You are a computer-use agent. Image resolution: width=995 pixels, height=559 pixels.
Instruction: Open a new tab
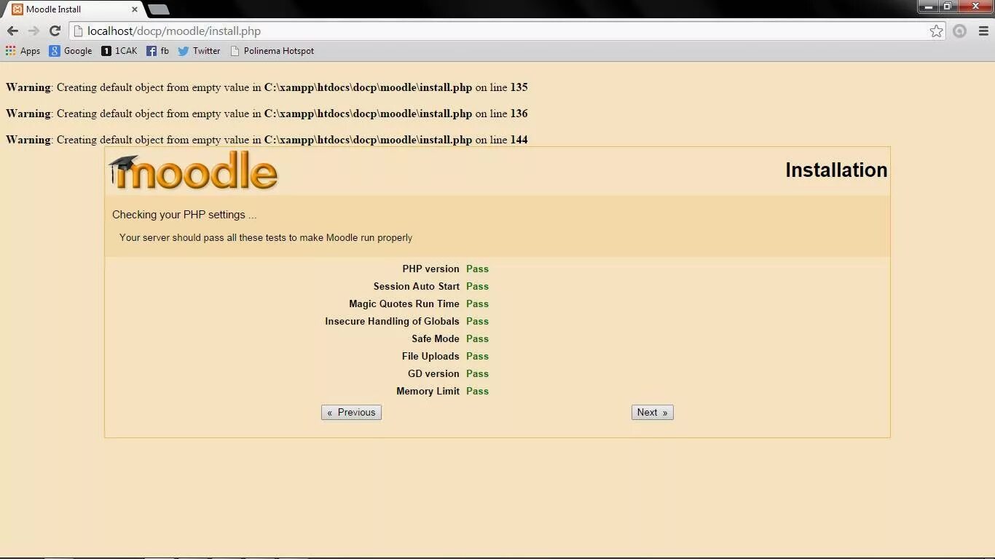[158, 9]
